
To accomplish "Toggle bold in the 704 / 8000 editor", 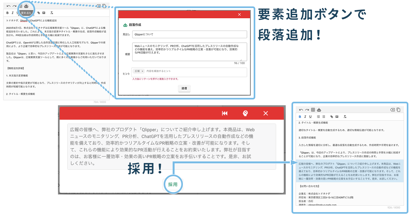I will (x=7, y=13).
